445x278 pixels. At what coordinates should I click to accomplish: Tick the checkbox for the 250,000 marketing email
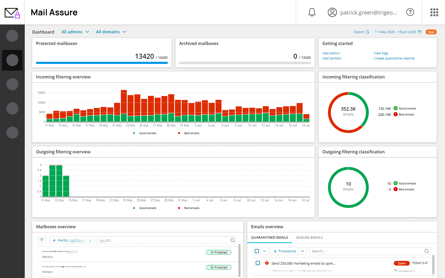pos(258,263)
